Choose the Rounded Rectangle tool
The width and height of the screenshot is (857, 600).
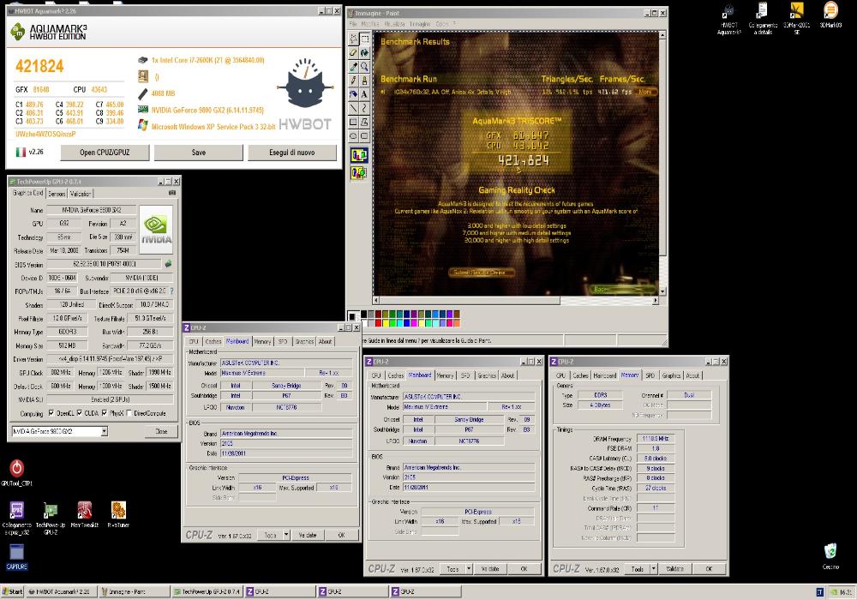[x=364, y=135]
